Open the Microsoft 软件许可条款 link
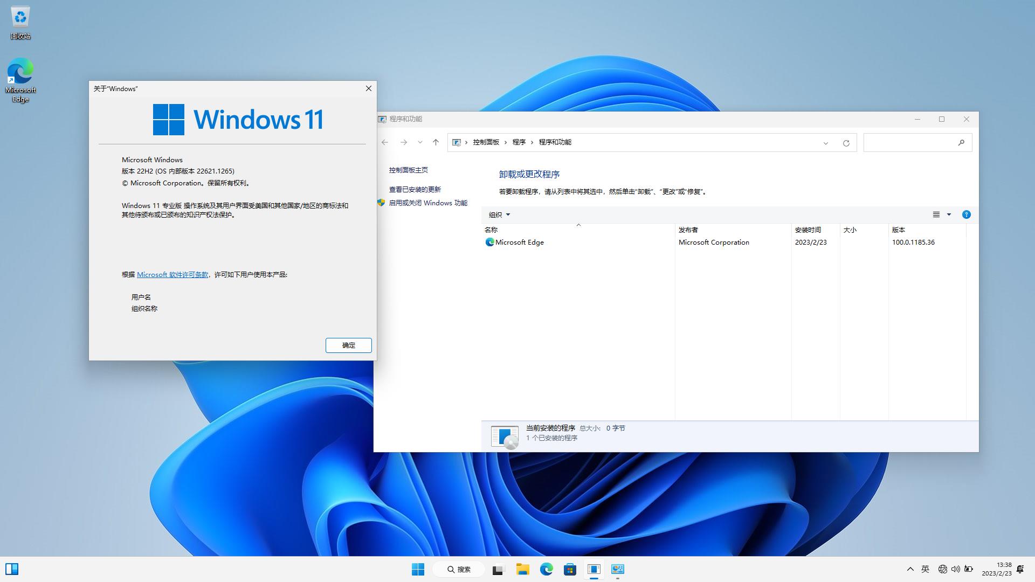The image size is (1035, 582). 172,275
